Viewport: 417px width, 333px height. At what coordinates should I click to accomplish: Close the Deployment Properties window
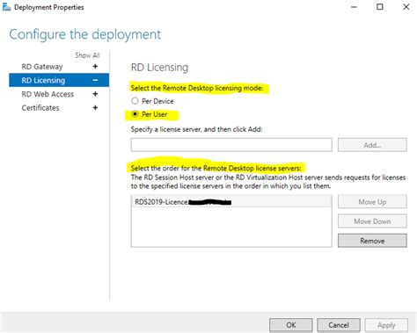(406, 7)
